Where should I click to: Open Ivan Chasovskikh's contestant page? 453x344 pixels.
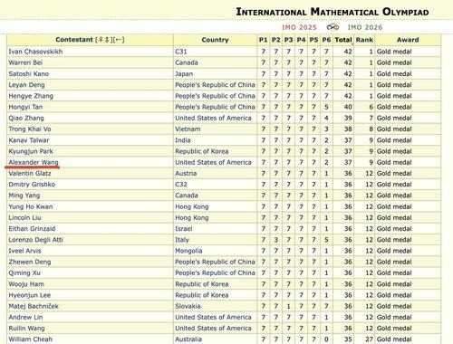(35, 52)
